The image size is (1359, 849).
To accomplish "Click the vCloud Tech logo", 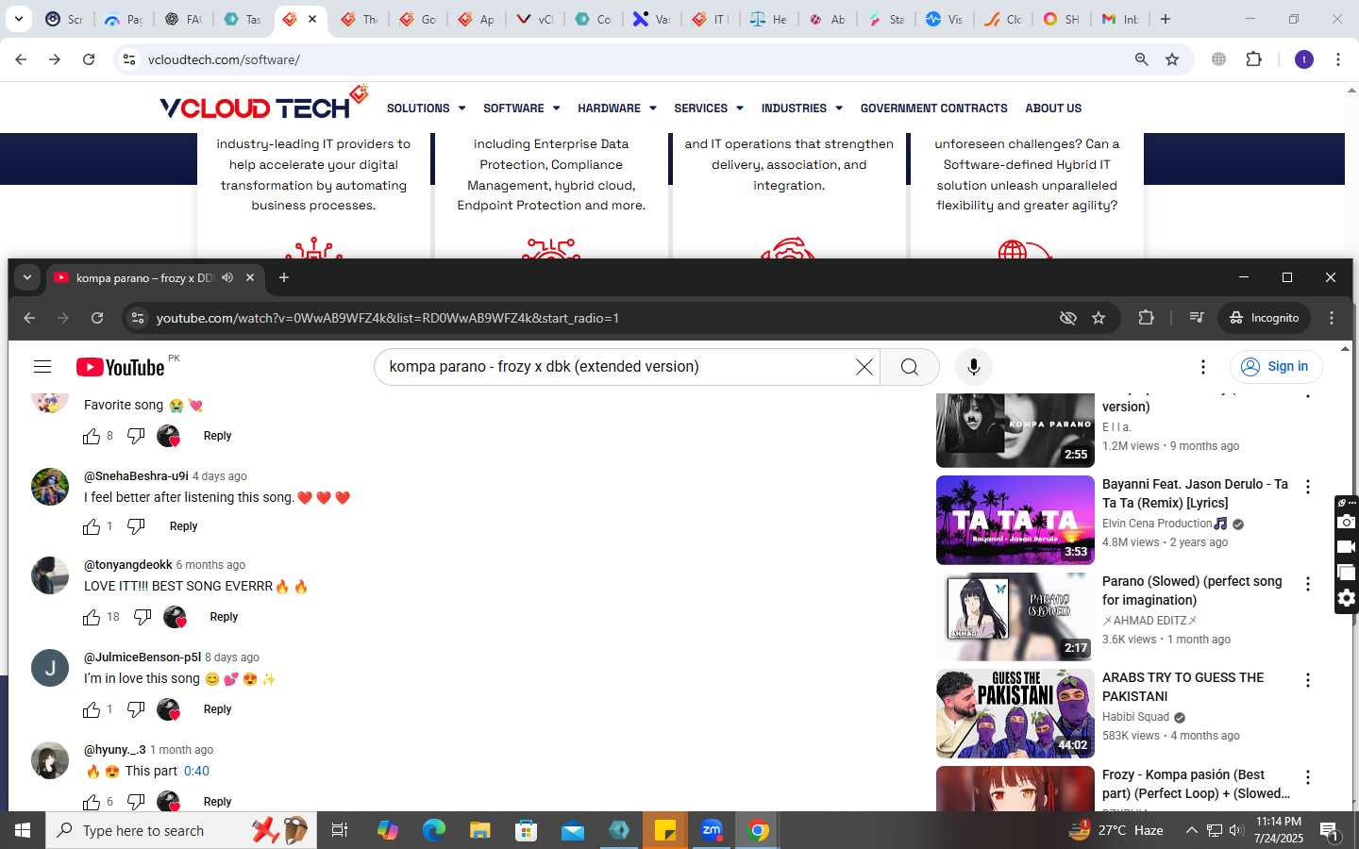I will [263, 104].
